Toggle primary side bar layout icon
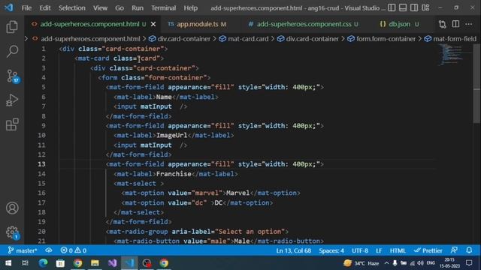 392,7
